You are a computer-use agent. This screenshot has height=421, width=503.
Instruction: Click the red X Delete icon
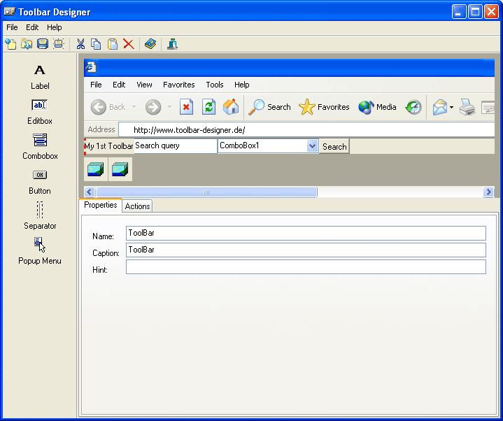click(129, 44)
